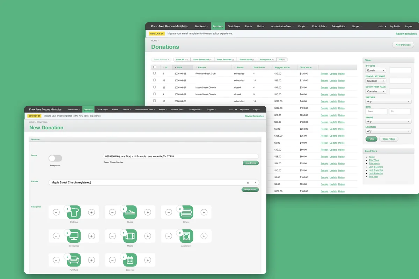Viewport: 419px width, 279px height.
Task: Increase Furniture count with plus button
Action: click(91, 260)
